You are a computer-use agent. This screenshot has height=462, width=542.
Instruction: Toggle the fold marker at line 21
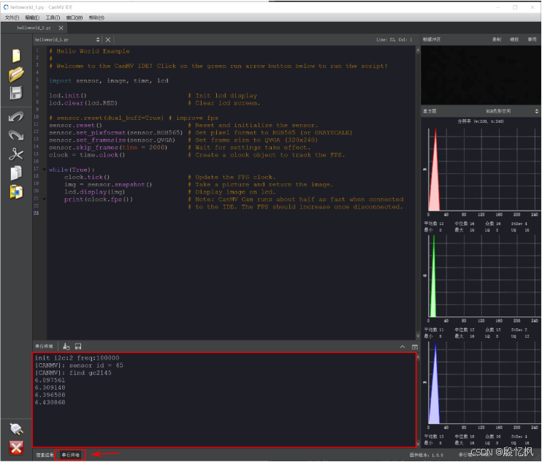coord(44,199)
